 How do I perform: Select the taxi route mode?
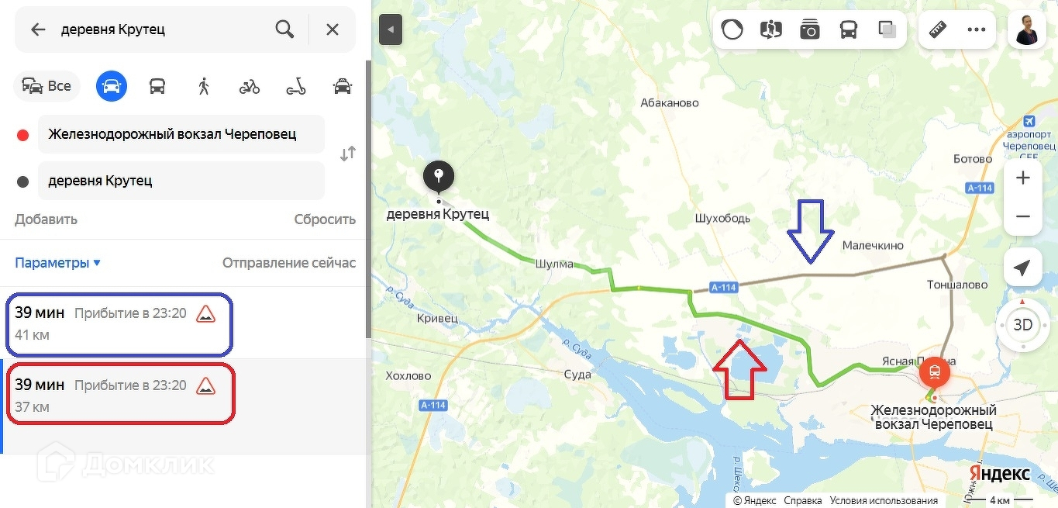(x=342, y=86)
